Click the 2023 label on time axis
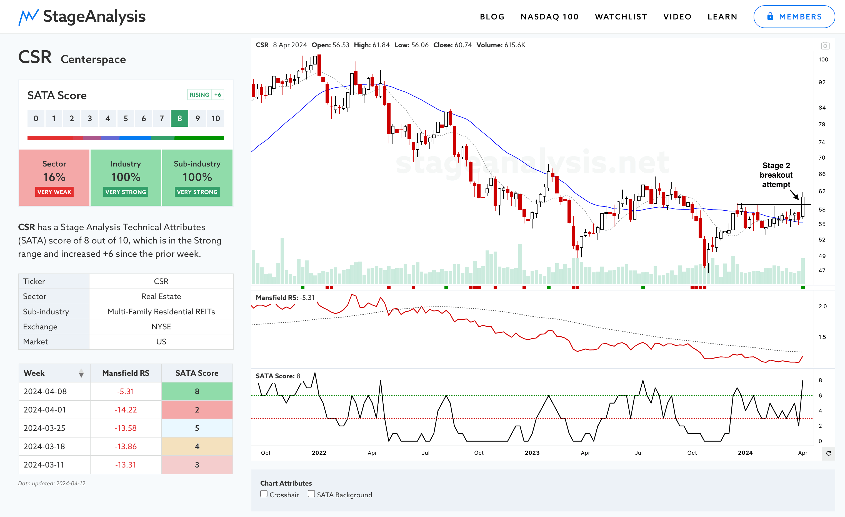Viewport: 845px width, 517px height. coord(532,453)
